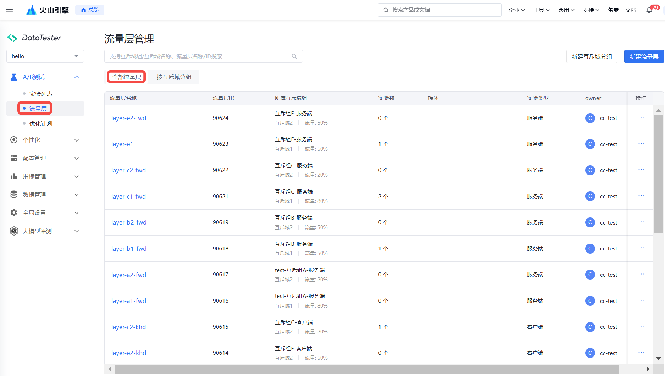This screenshot has width=665, height=376.
Task: Click the owner avatar in layer-c1-fwd row
Action: [x=590, y=196]
